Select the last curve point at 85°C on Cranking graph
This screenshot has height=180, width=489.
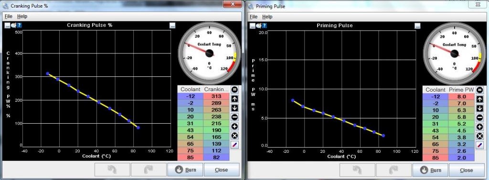tap(138, 127)
